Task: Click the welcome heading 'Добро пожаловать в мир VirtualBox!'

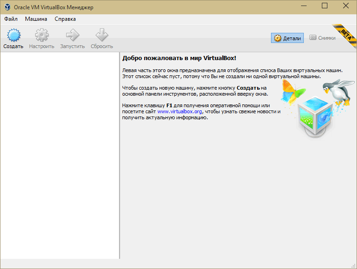Action: [x=179, y=58]
